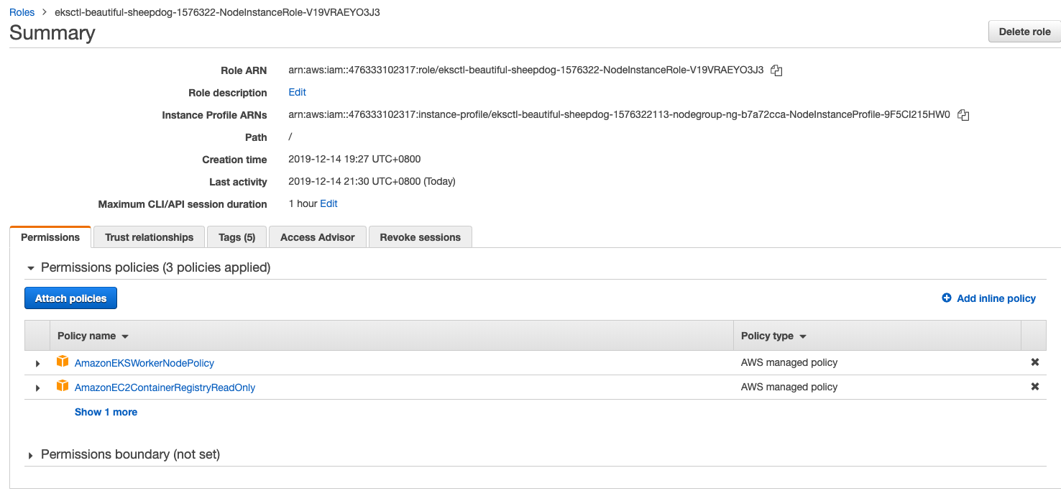Open the Tags (5) tab

click(x=236, y=237)
